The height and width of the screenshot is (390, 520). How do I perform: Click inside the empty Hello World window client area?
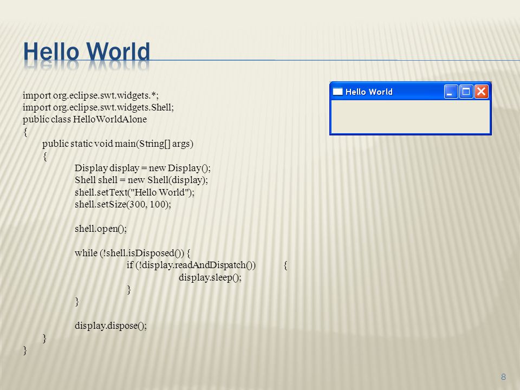coord(411,117)
